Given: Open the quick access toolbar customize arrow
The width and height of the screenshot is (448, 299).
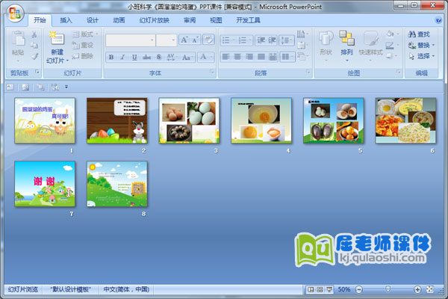Looking at the screenshot, I should pyautogui.click(x=66, y=87).
